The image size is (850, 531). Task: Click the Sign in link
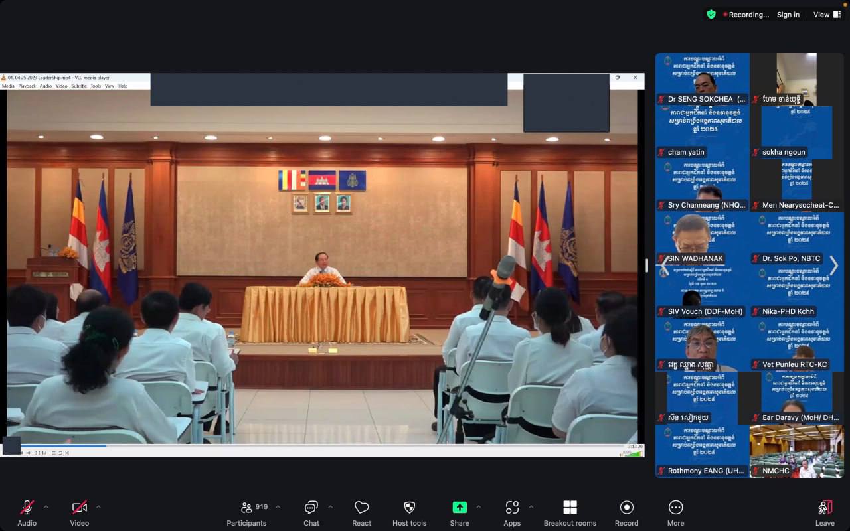click(x=788, y=15)
